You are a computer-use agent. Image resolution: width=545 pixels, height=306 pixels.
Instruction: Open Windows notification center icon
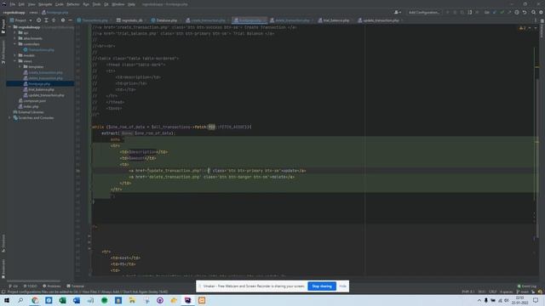tap(536, 300)
